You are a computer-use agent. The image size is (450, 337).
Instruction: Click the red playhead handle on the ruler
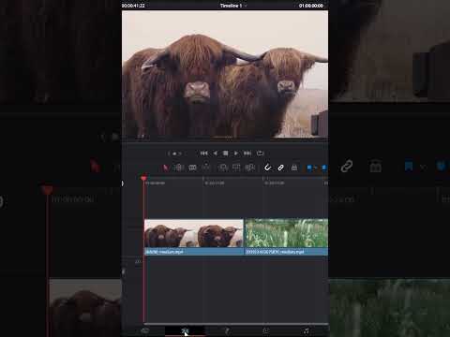143,179
